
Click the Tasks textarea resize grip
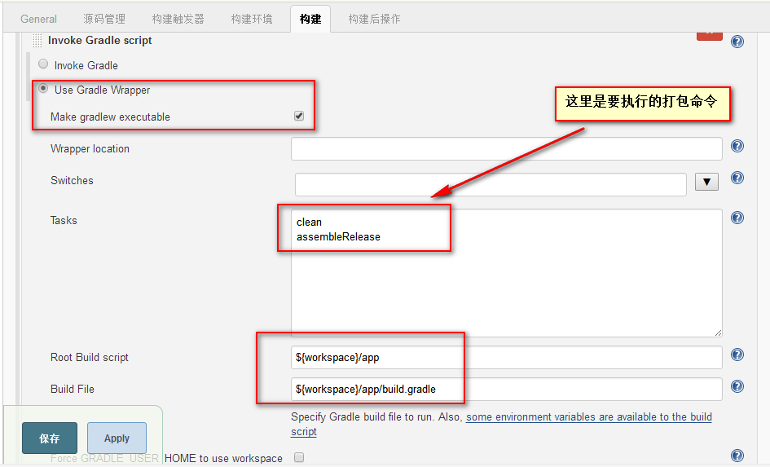coord(718,333)
